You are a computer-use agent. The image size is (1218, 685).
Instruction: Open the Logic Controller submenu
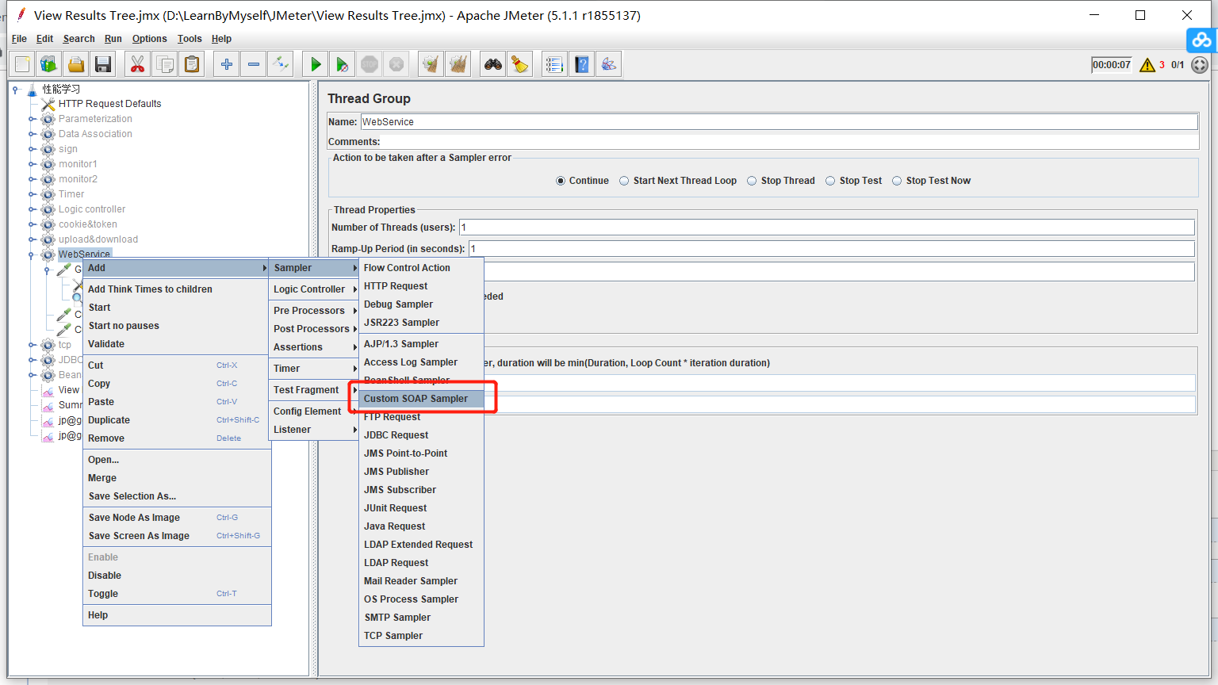pos(315,289)
